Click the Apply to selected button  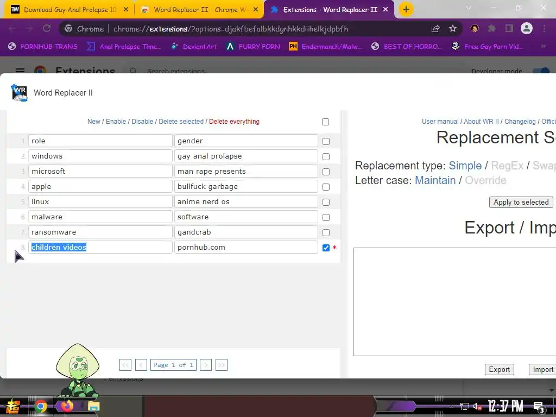click(521, 202)
